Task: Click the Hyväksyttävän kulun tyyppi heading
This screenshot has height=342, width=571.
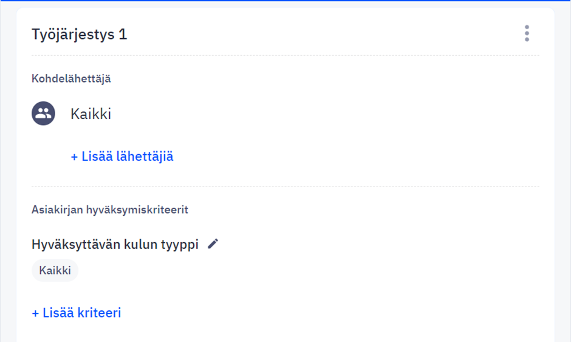Action: (115, 244)
